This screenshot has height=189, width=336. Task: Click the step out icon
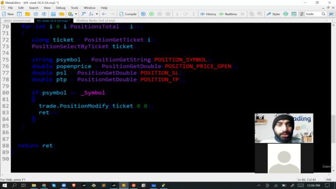(x=194, y=14)
